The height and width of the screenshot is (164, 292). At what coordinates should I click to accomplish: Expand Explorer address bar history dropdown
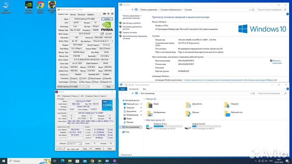[x=251, y=94]
